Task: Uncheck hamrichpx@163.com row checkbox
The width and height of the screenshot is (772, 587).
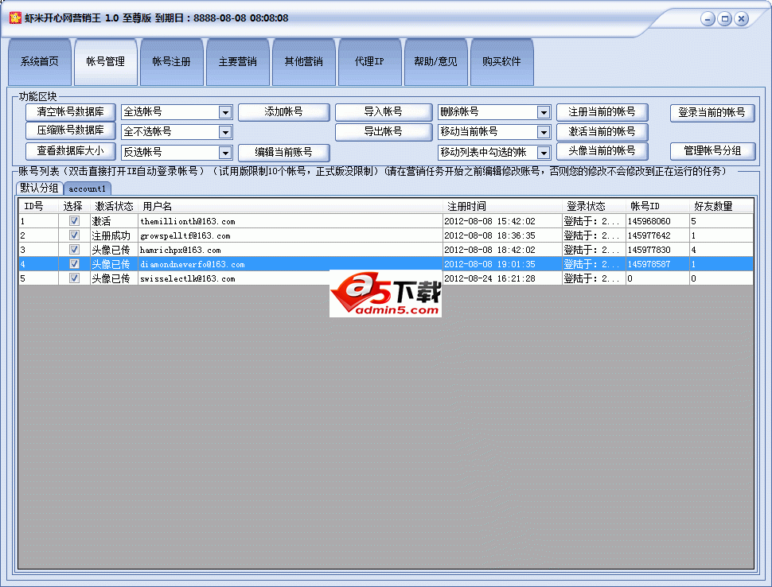Action: click(x=74, y=250)
